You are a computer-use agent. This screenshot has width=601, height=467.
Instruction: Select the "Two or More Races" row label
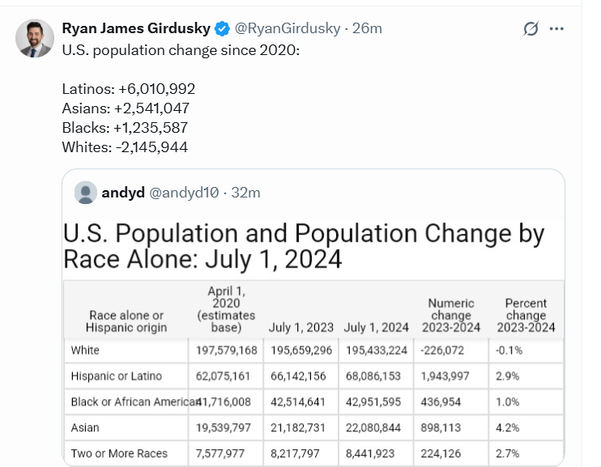118,454
